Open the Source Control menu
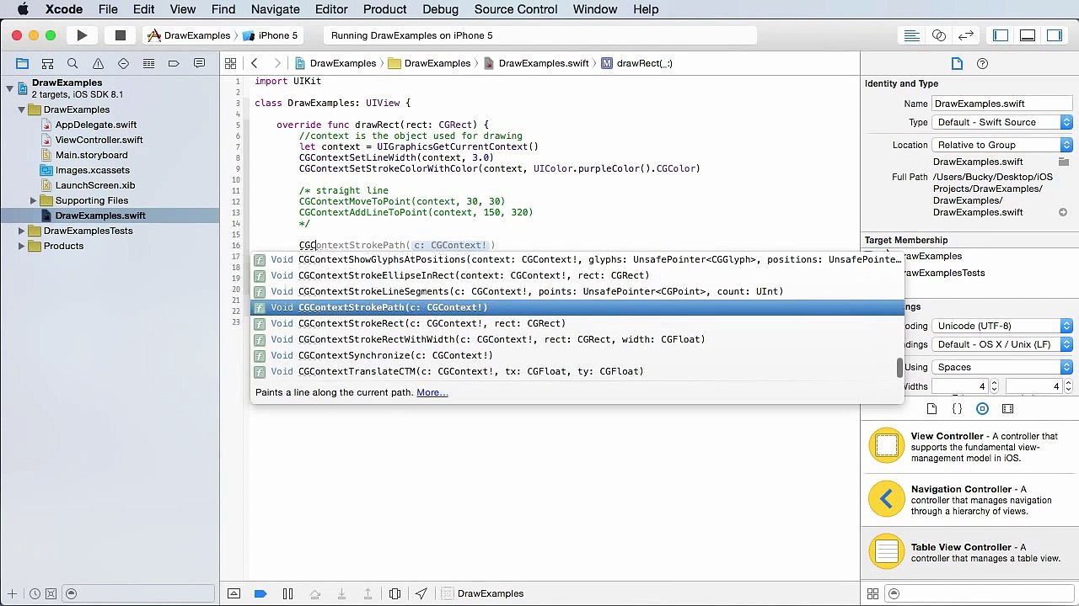The height and width of the screenshot is (606, 1079). (x=516, y=9)
